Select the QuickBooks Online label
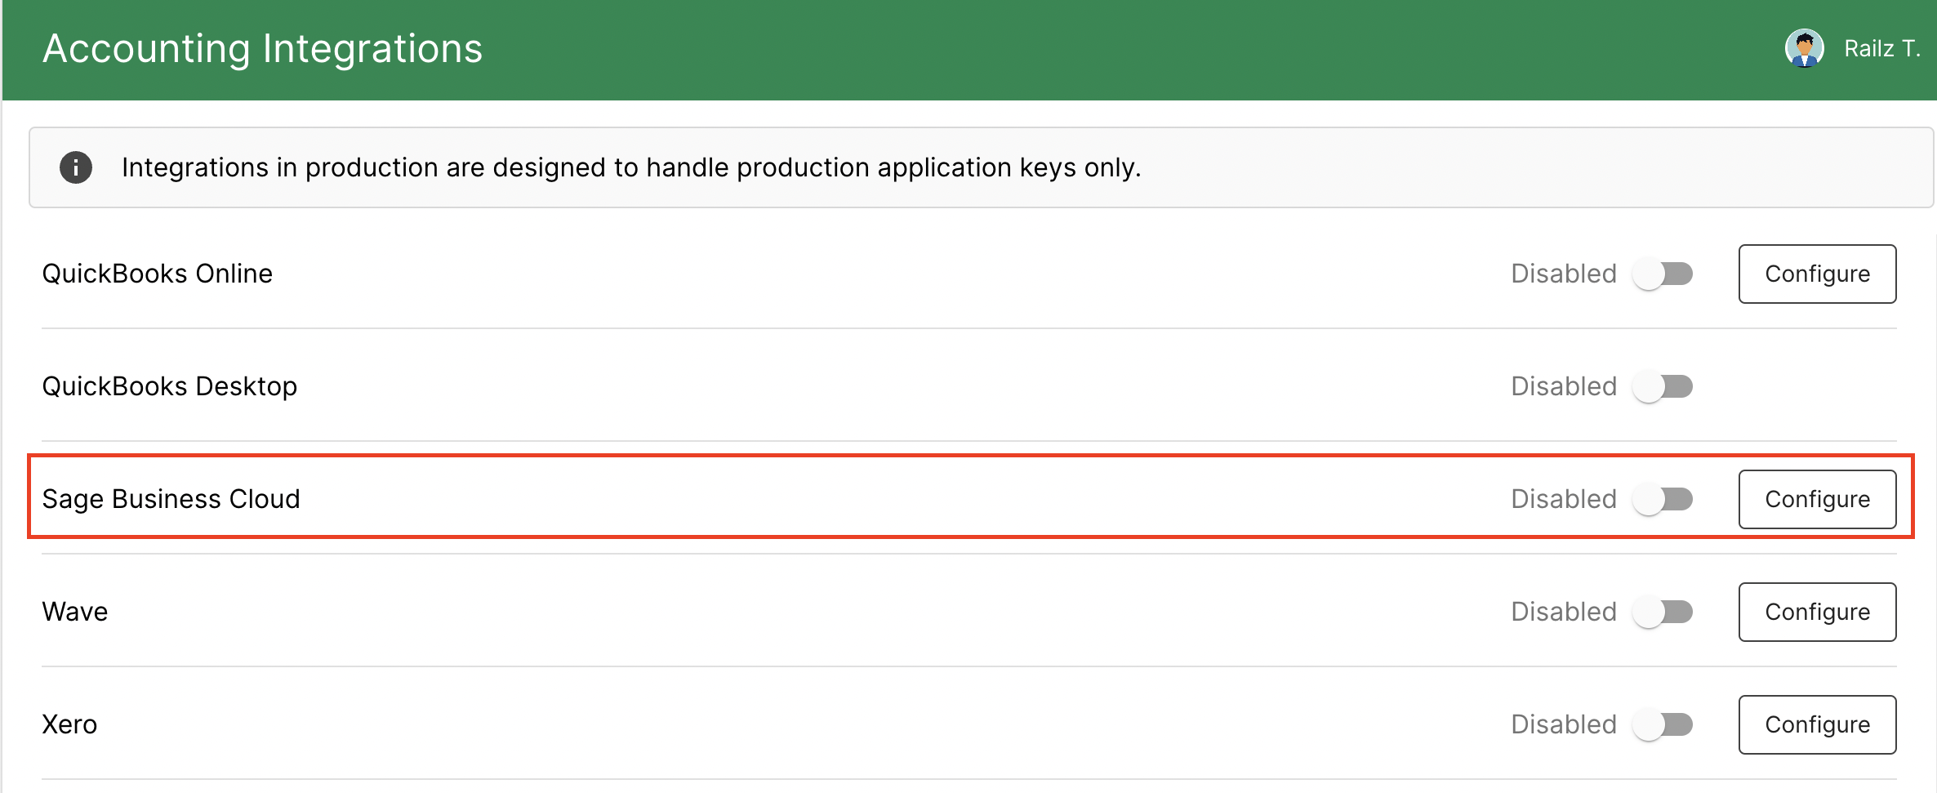Screen dimensions: 1937x793 (157, 274)
